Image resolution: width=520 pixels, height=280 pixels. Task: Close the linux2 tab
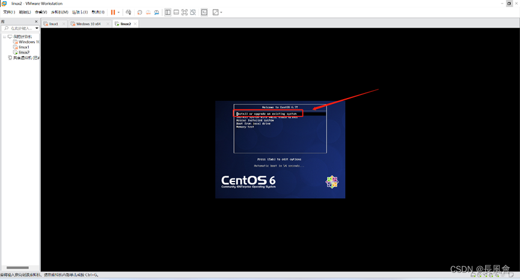pyautogui.click(x=135, y=24)
